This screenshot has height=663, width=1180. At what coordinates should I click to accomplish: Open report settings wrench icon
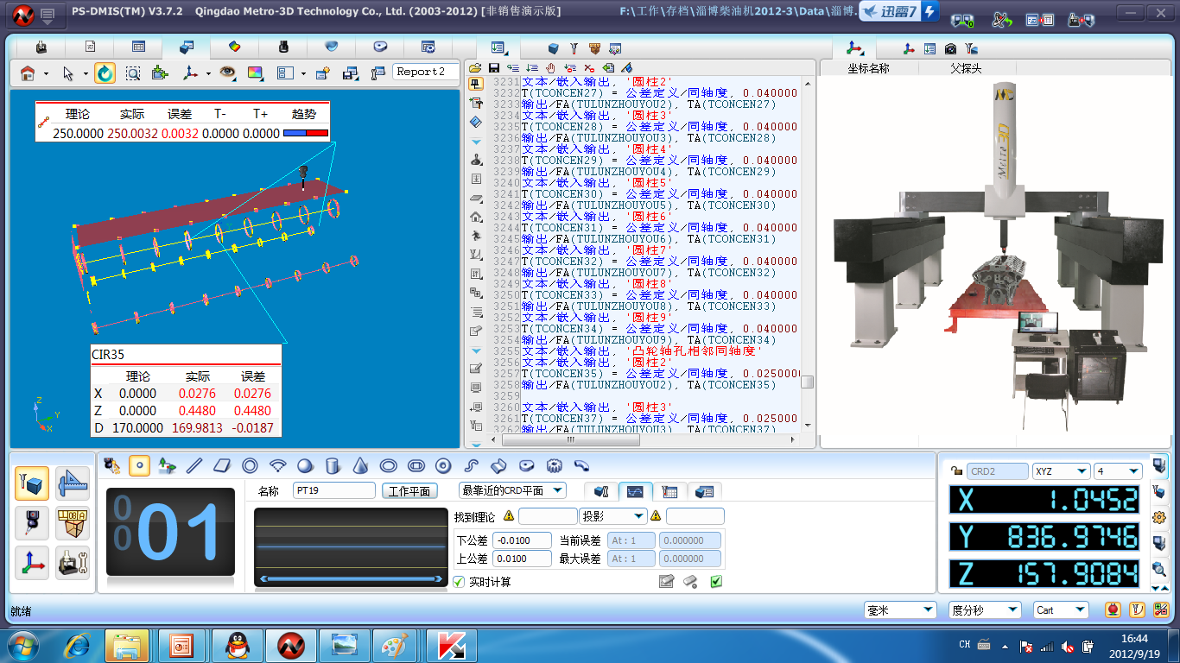pyautogui.click(x=377, y=73)
